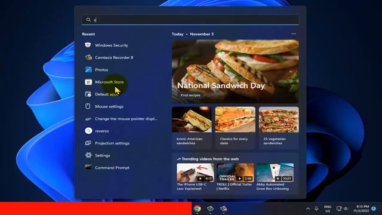Viewport: 382px width, 215px height.
Task: Open Iconic American sandwiches card
Action: pos(192,127)
